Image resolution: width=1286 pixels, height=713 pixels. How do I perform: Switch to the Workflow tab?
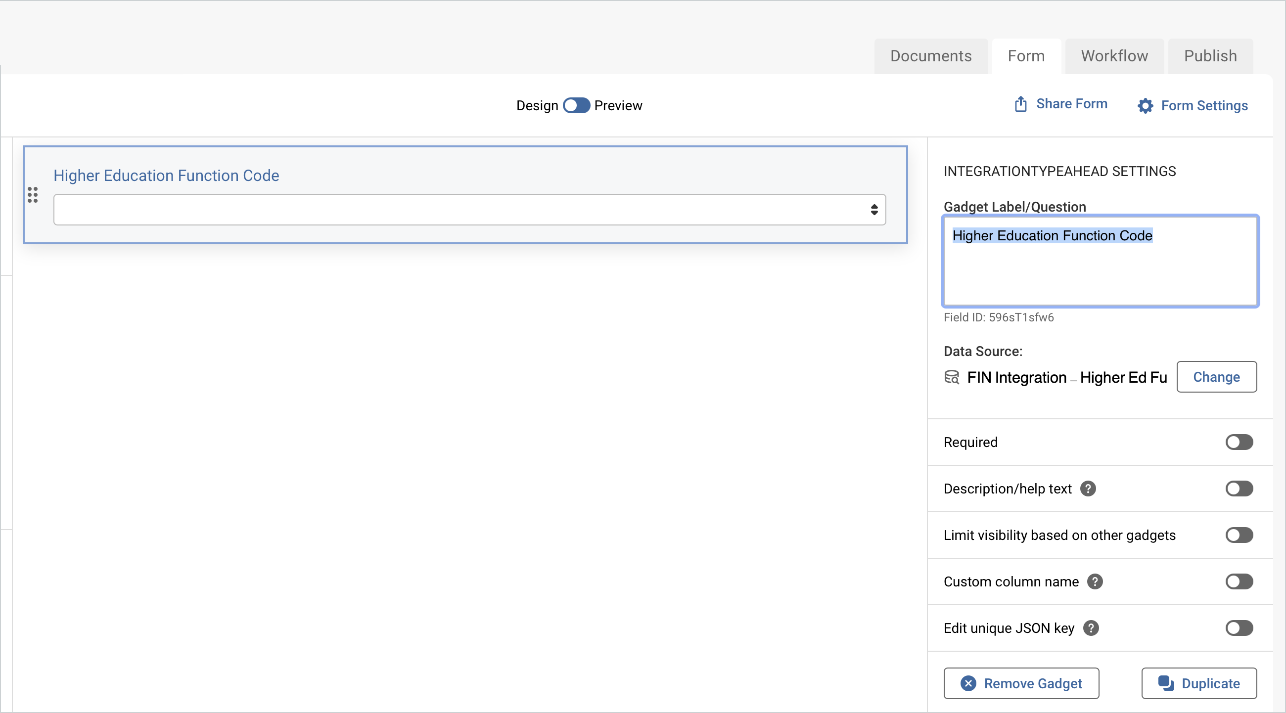coord(1114,56)
